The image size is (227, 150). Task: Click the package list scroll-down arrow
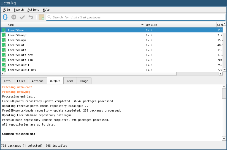click(225, 70)
